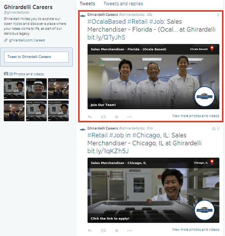Click Ghirardelli avatar on the Chicago tweet

pyautogui.click(x=83, y=130)
